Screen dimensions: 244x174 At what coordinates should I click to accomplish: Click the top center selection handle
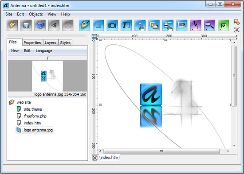point(166,40)
